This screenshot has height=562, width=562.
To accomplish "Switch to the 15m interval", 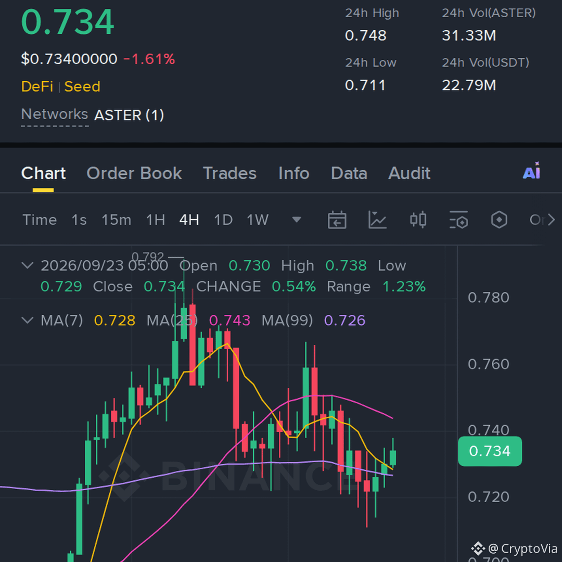I will (x=116, y=220).
